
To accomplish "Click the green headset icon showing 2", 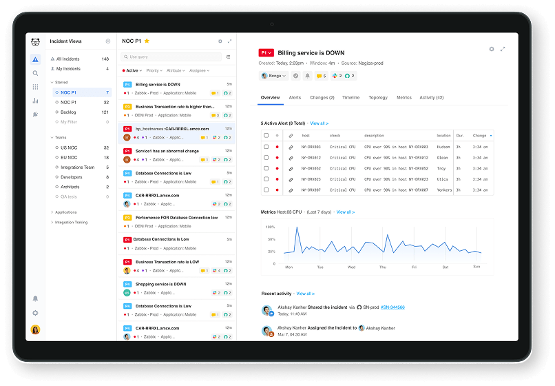I will [x=350, y=76].
